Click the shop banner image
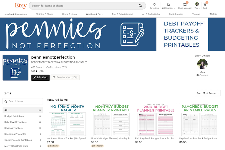 [112, 34]
